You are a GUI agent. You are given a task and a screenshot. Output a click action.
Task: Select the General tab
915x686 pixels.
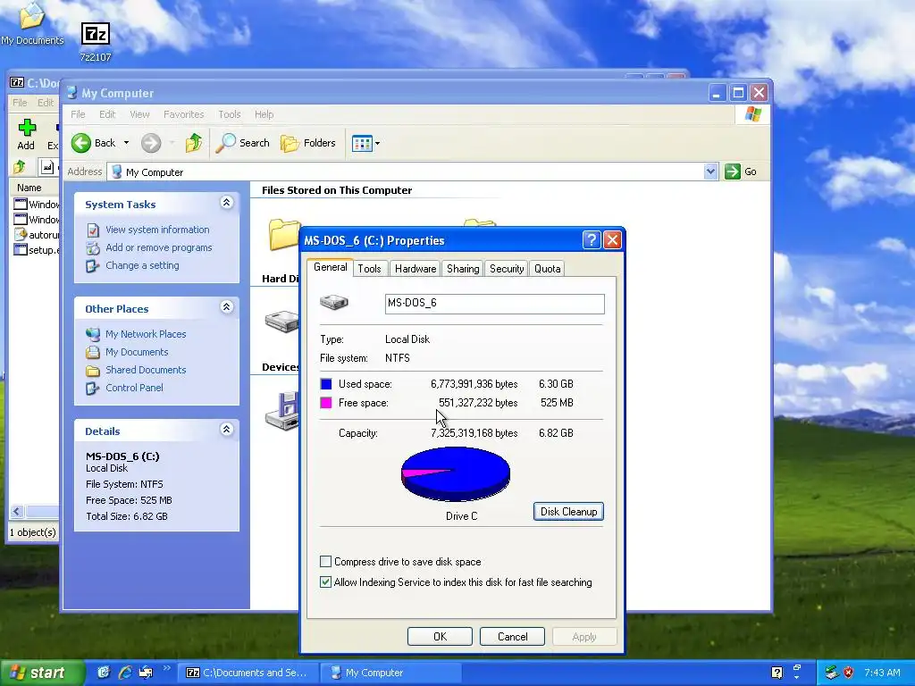click(x=331, y=267)
